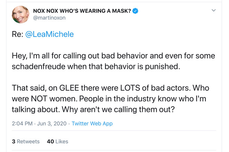Click the paragraph starting "Hey, I'm all for"
The image size is (229, 152).
click(x=113, y=61)
